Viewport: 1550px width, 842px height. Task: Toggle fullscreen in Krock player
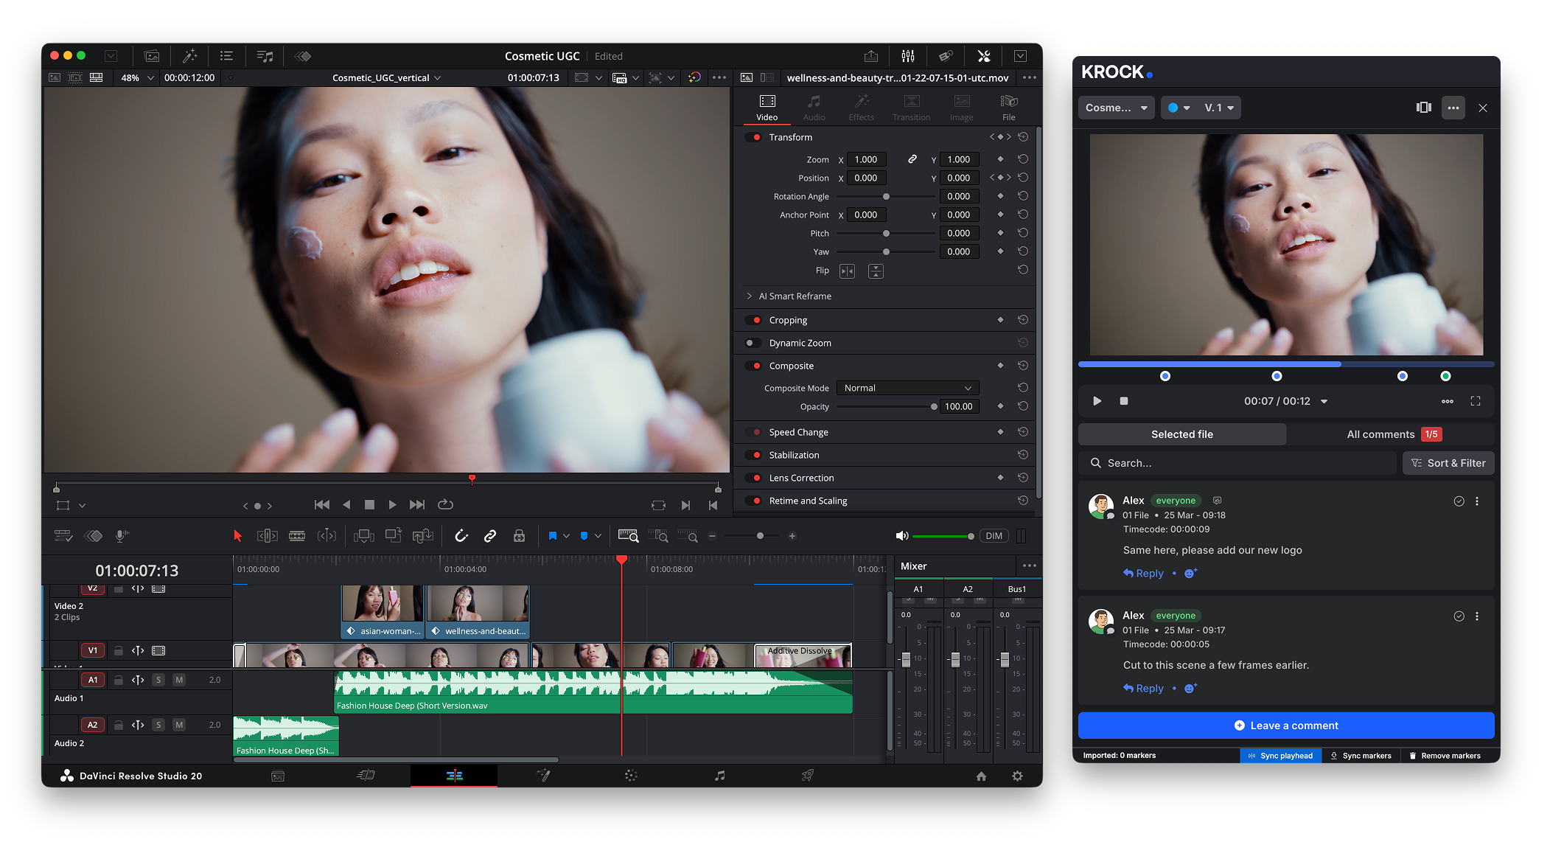tap(1476, 401)
